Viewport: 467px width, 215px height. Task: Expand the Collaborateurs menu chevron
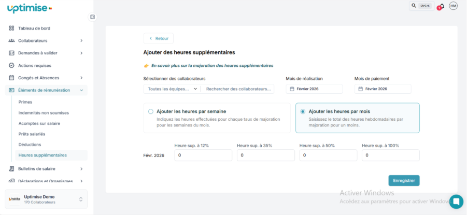pyautogui.click(x=81, y=40)
